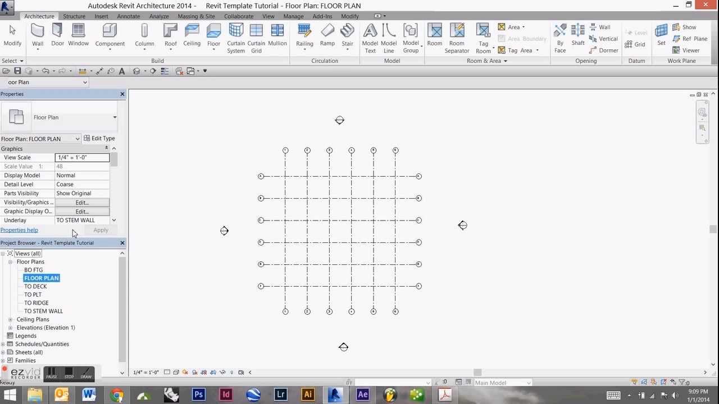Open the Insert ribbon tab

(101, 16)
